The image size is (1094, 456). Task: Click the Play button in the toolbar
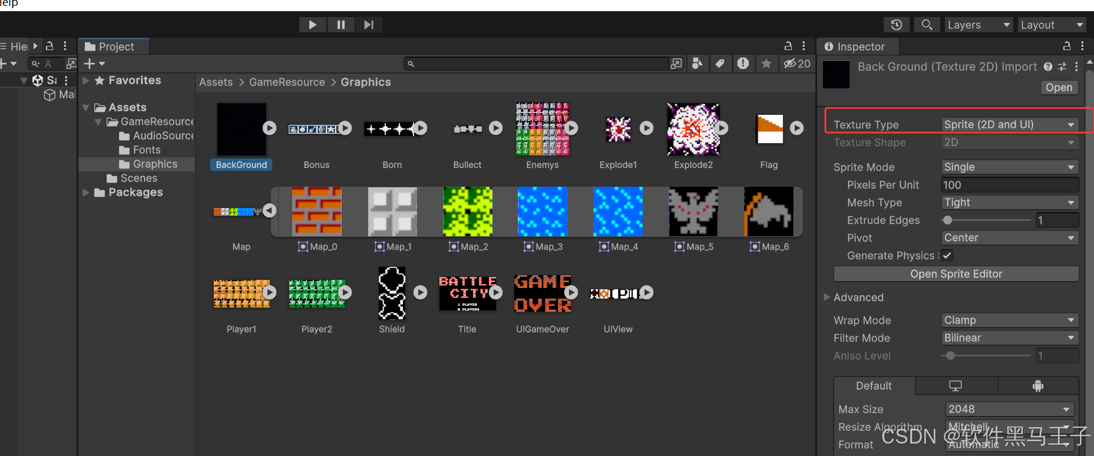click(312, 25)
